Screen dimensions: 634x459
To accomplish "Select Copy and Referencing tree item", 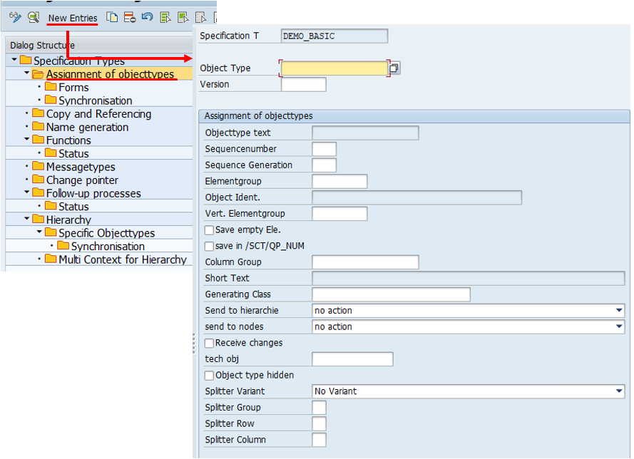I will 98,114.
